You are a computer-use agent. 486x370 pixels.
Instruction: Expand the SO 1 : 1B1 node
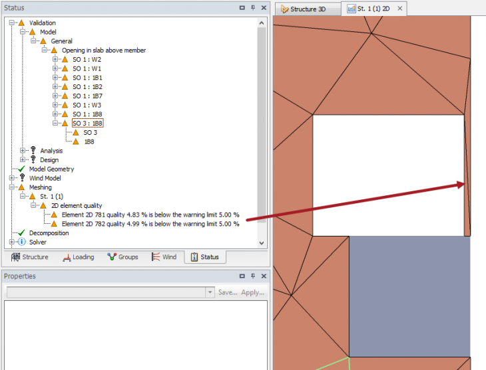tap(55, 77)
